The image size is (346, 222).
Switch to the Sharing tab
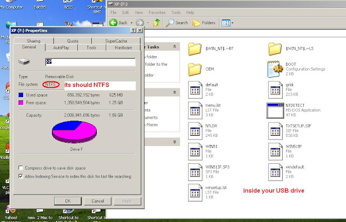pos(34,41)
